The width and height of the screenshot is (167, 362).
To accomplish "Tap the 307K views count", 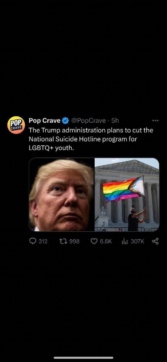I will click(137, 241).
